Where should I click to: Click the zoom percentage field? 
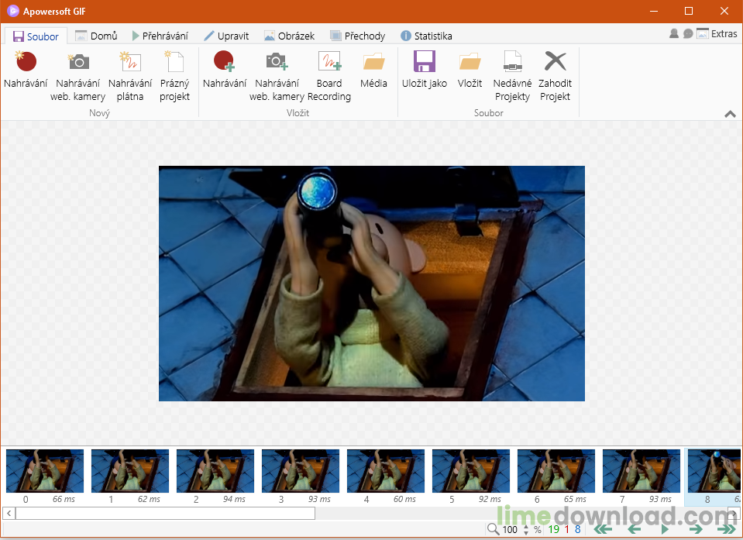coord(509,529)
